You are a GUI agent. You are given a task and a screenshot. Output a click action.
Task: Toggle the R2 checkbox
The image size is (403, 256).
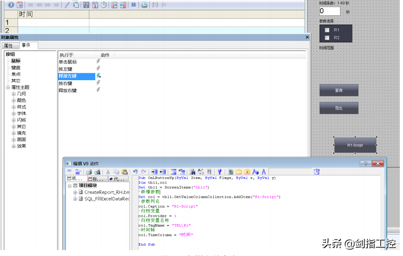coord(327,38)
